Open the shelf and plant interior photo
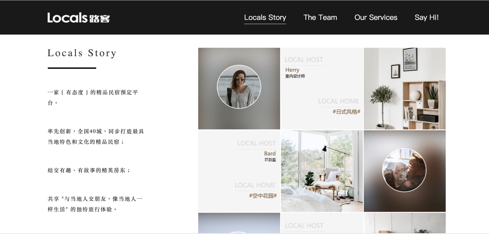 [405, 89]
